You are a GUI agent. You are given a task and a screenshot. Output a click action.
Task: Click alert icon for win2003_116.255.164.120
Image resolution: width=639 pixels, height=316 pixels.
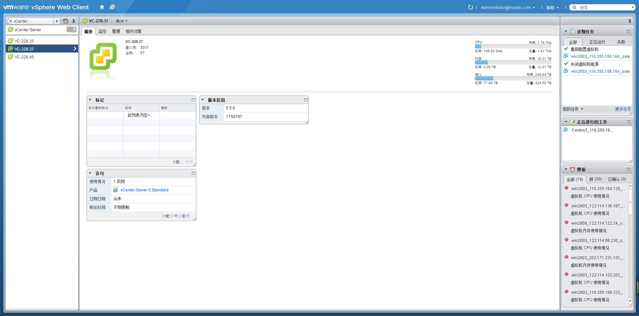coord(566,188)
